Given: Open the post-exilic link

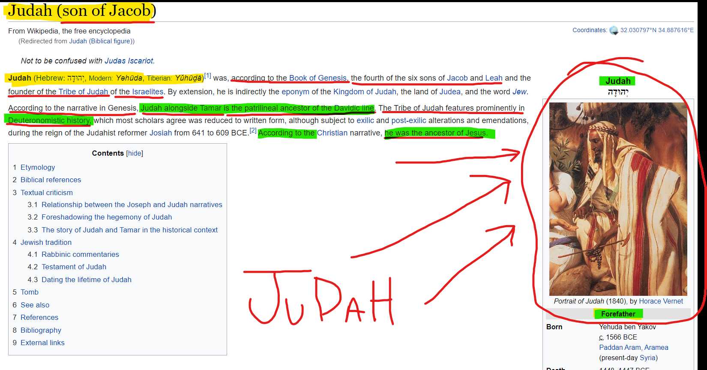Looking at the screenshot, I should [x=409, y=120].
